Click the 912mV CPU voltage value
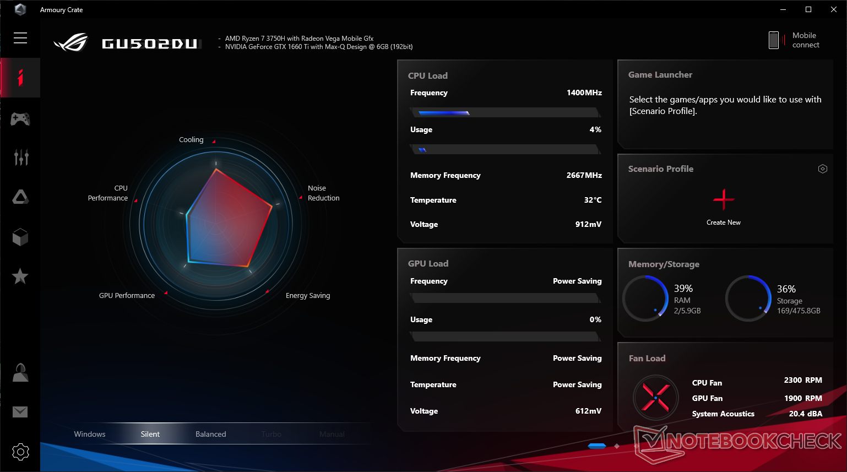 589,225
